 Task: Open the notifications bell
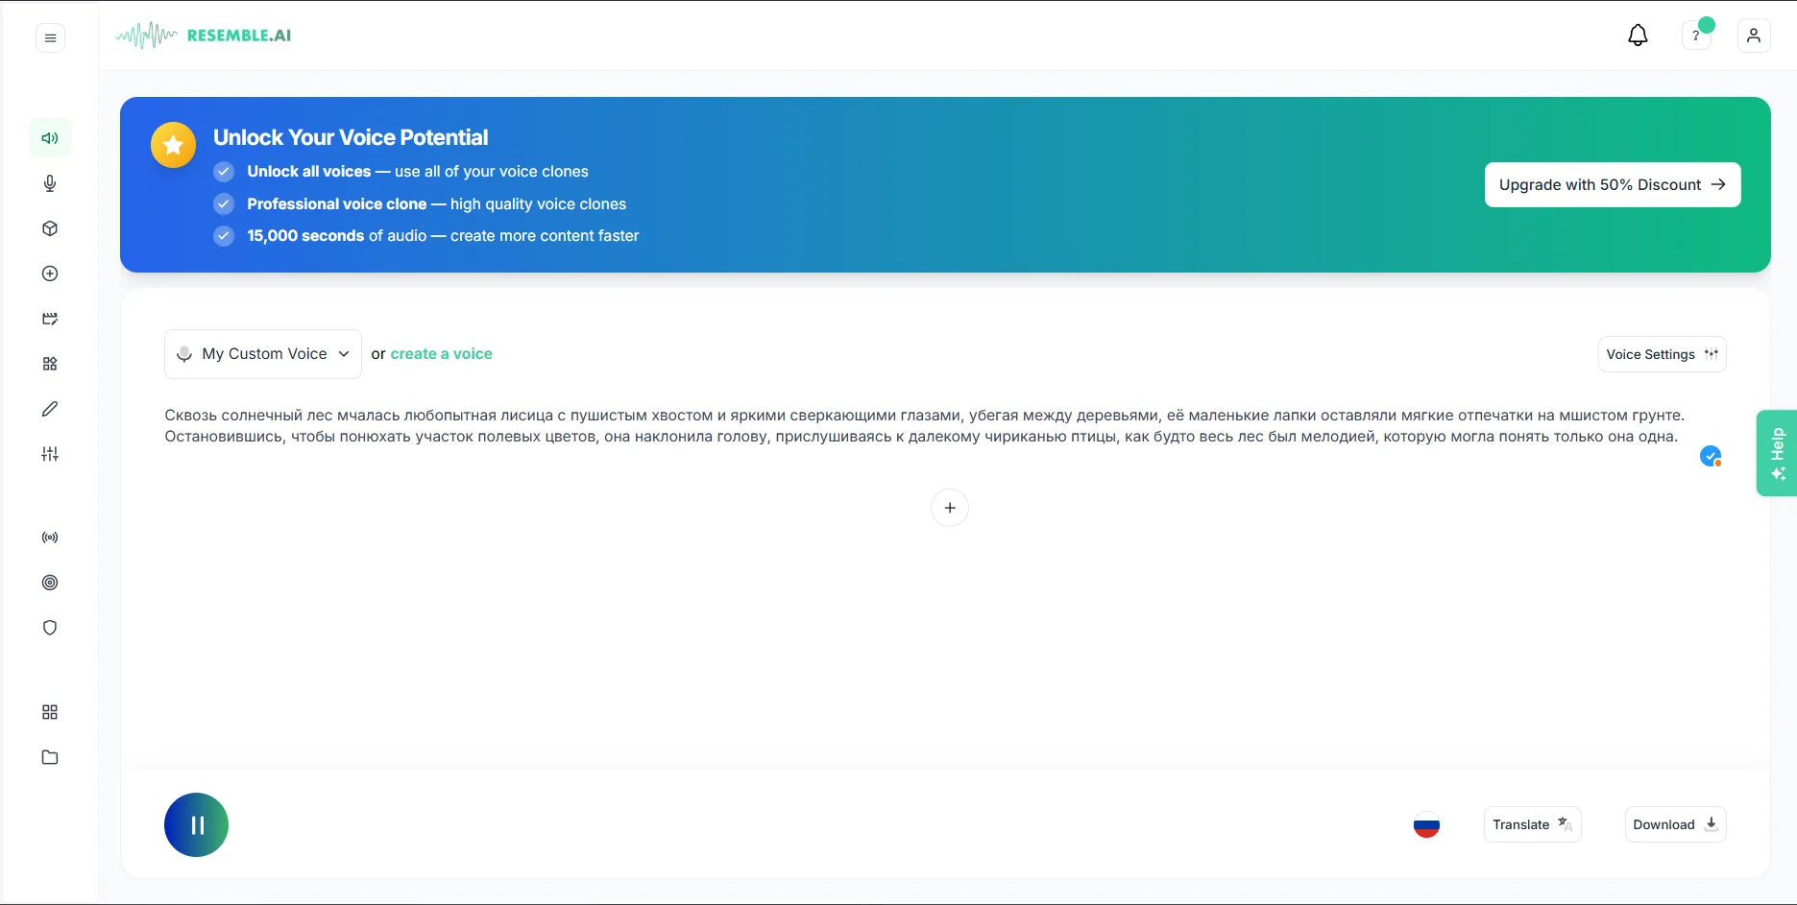click(1638, 36)
